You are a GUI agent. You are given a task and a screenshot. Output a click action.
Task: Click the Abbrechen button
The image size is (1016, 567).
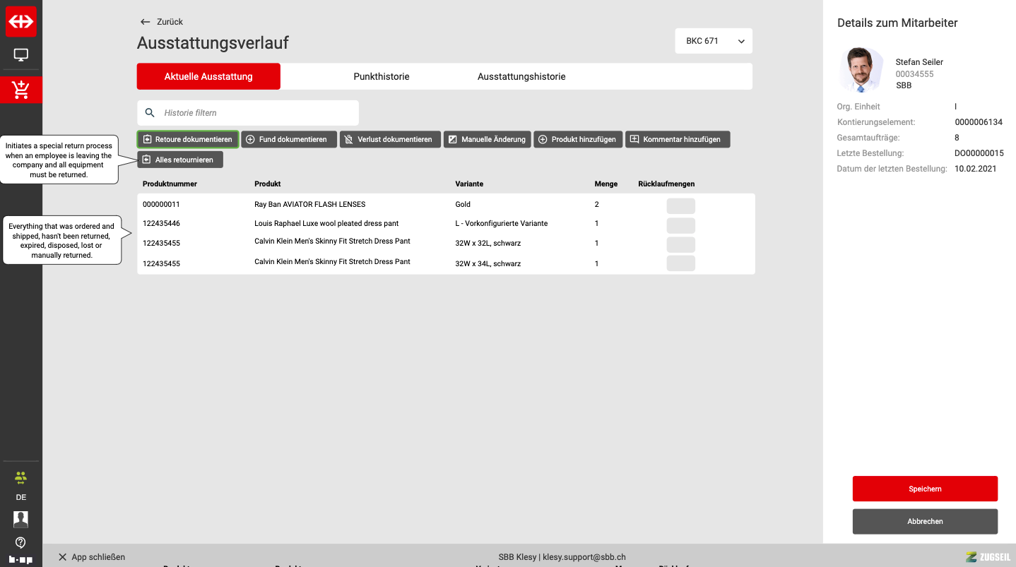[x=925, y=521]
